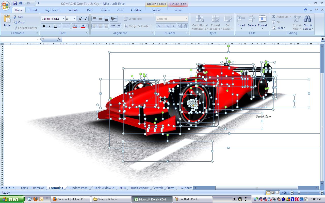The height and width of the screenshot is (203, 325).
Task: Toggle Bold formatting
Action: tap(43, 26)
